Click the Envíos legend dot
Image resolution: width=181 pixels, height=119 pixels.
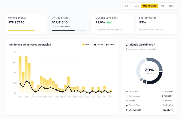tap(127, 101)
